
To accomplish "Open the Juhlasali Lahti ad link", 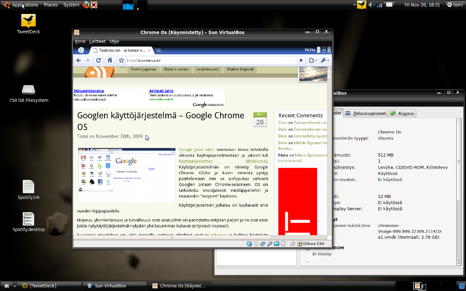I will (x=161, y=91).
